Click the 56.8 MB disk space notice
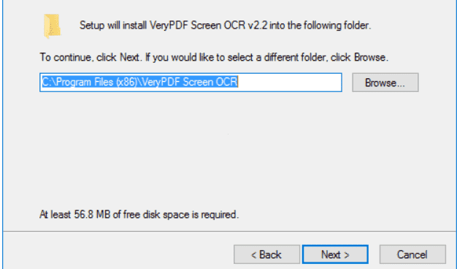 139,214
